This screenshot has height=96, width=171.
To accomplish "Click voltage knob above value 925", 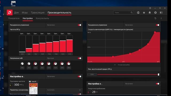I will [36, 64].
